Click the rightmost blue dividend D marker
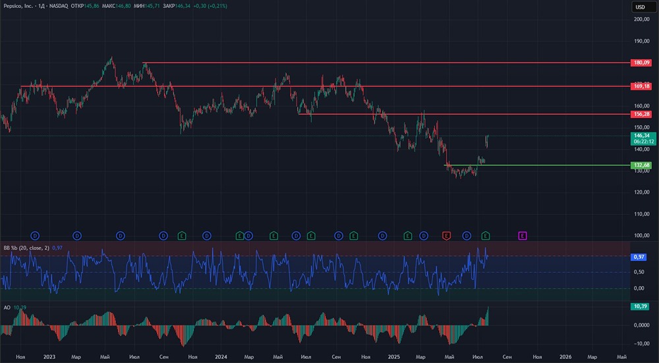Viewport: 659px width, 363px height. click(x=467, y=235)
